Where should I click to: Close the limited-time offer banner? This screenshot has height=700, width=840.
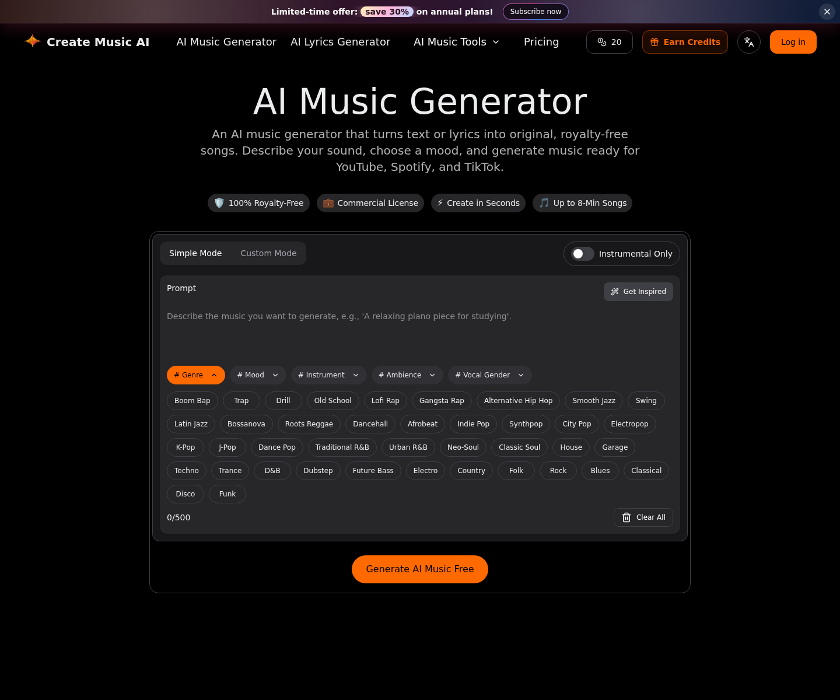[x=827, y=12]
